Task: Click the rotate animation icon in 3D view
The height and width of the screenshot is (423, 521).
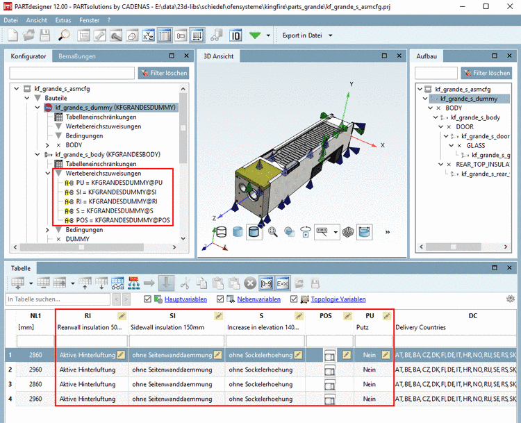Action: coord(306,231)
